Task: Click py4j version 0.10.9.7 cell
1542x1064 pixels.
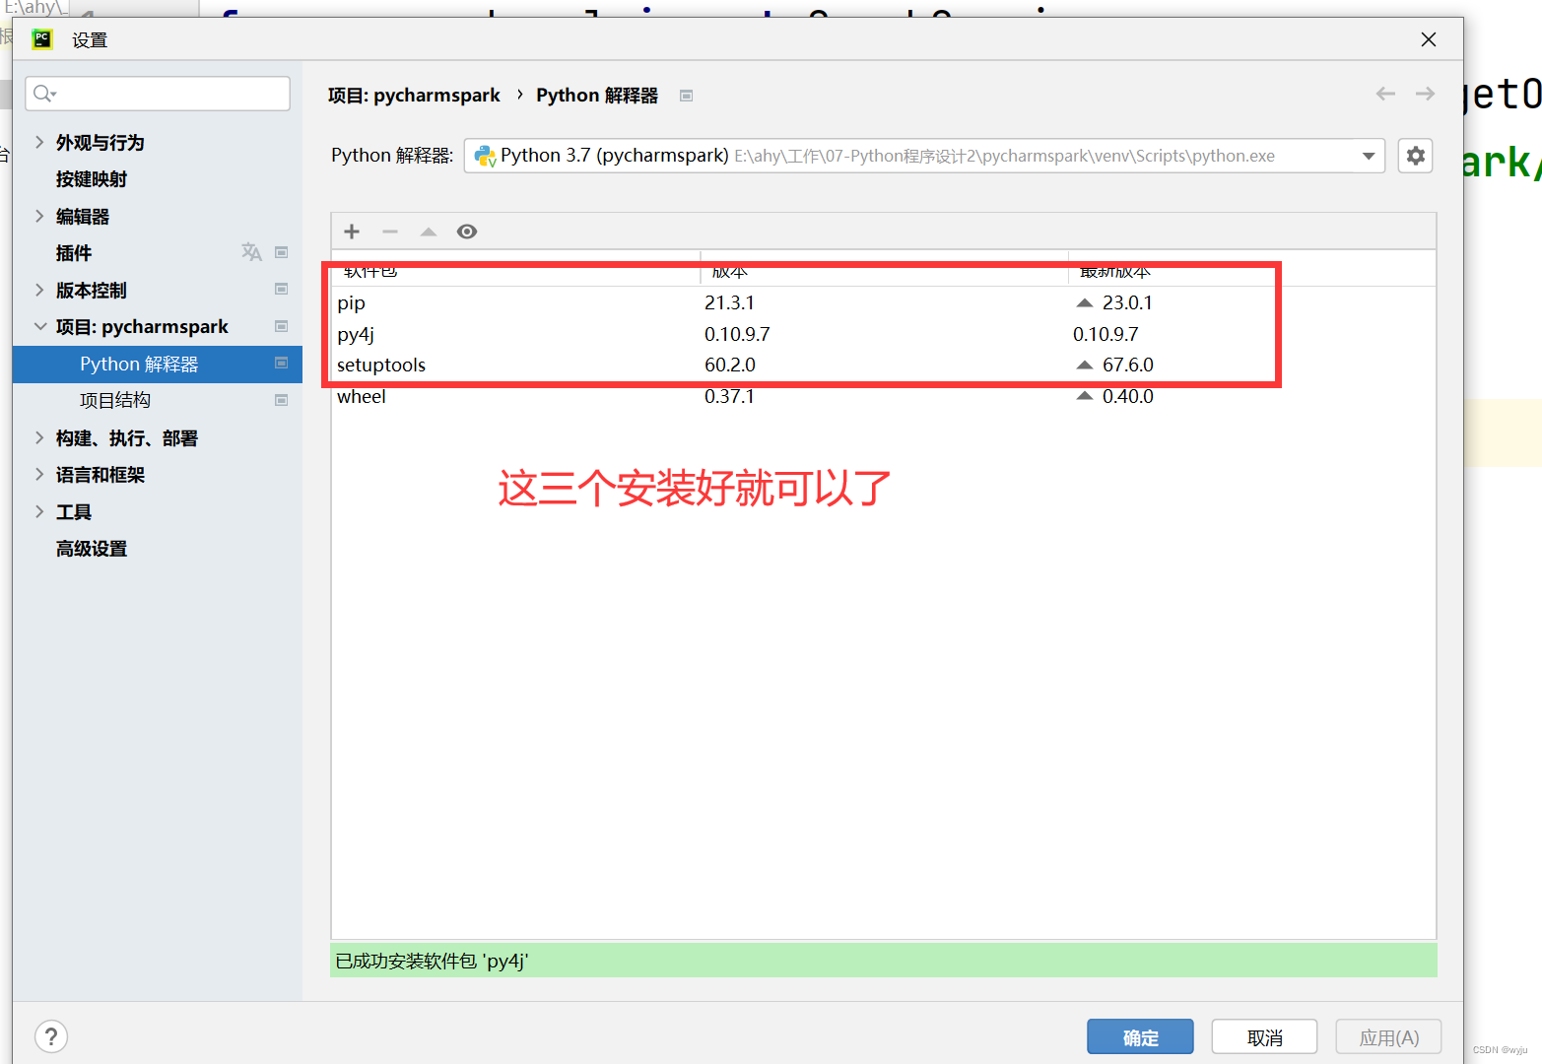Action: coord(737,334)
